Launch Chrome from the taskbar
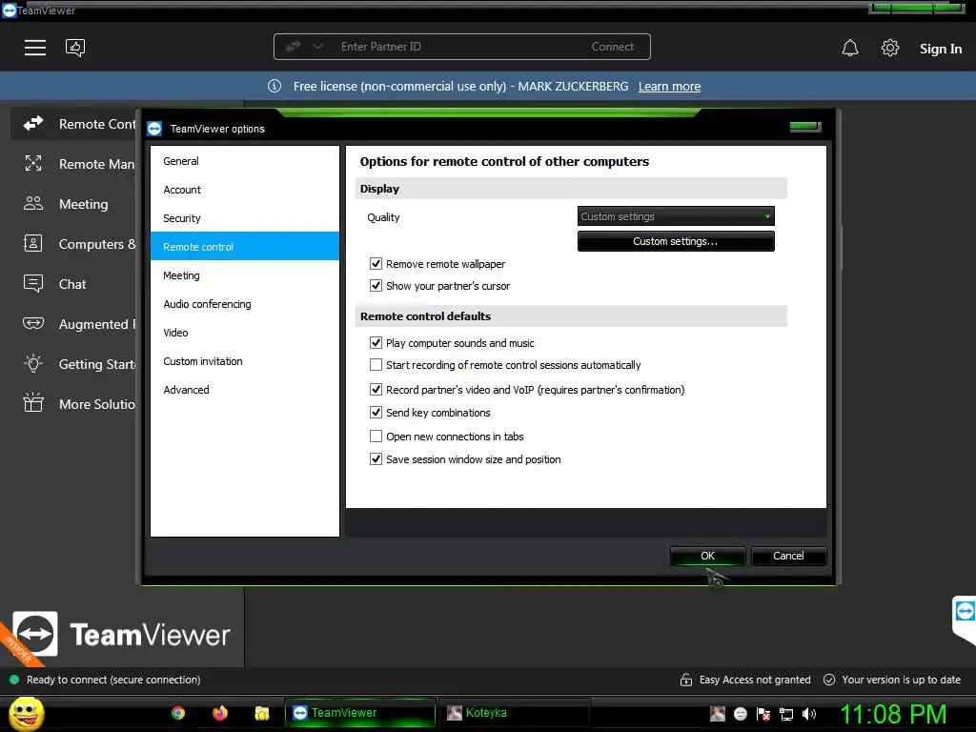This screenshot has height=732, width=976. coord(178,713)
